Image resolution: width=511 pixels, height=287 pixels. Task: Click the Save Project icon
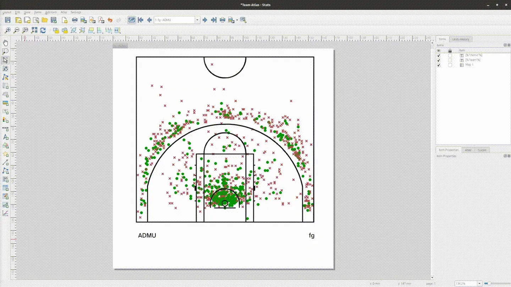tap(7, 20)
